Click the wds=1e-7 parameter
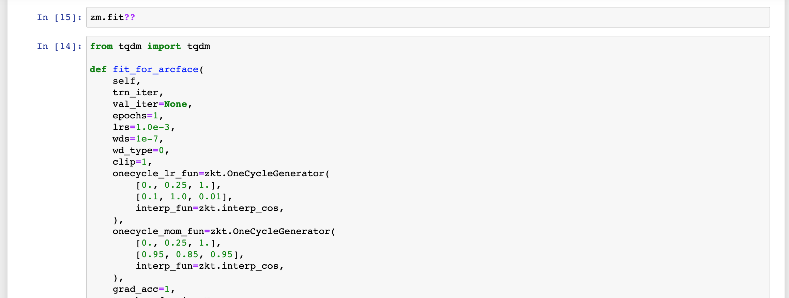The height and width of the screenshot is (298, 789). 135,139
